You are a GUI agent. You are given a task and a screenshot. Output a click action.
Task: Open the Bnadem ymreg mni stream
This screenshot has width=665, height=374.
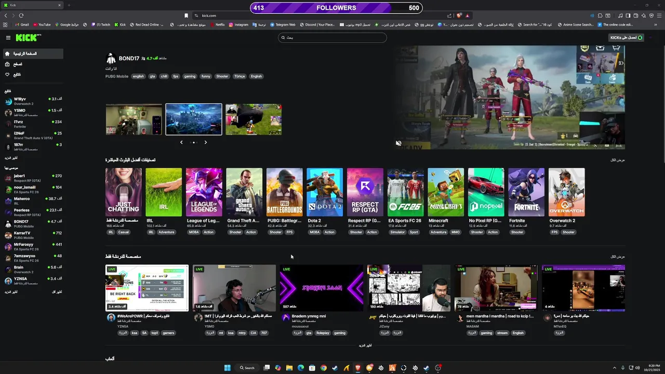click(x=322, y=288)
